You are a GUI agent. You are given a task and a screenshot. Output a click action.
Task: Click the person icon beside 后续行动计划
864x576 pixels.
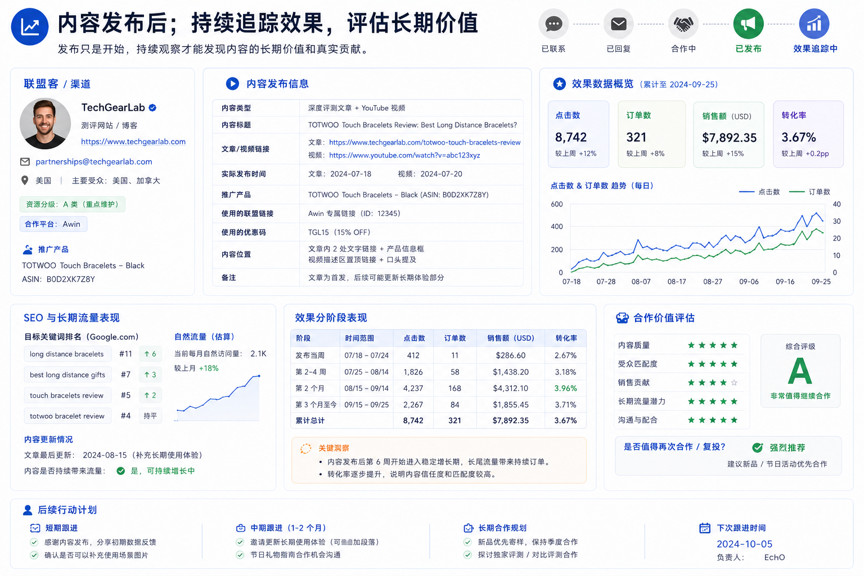pyautogui.click(x=28, y=510)
